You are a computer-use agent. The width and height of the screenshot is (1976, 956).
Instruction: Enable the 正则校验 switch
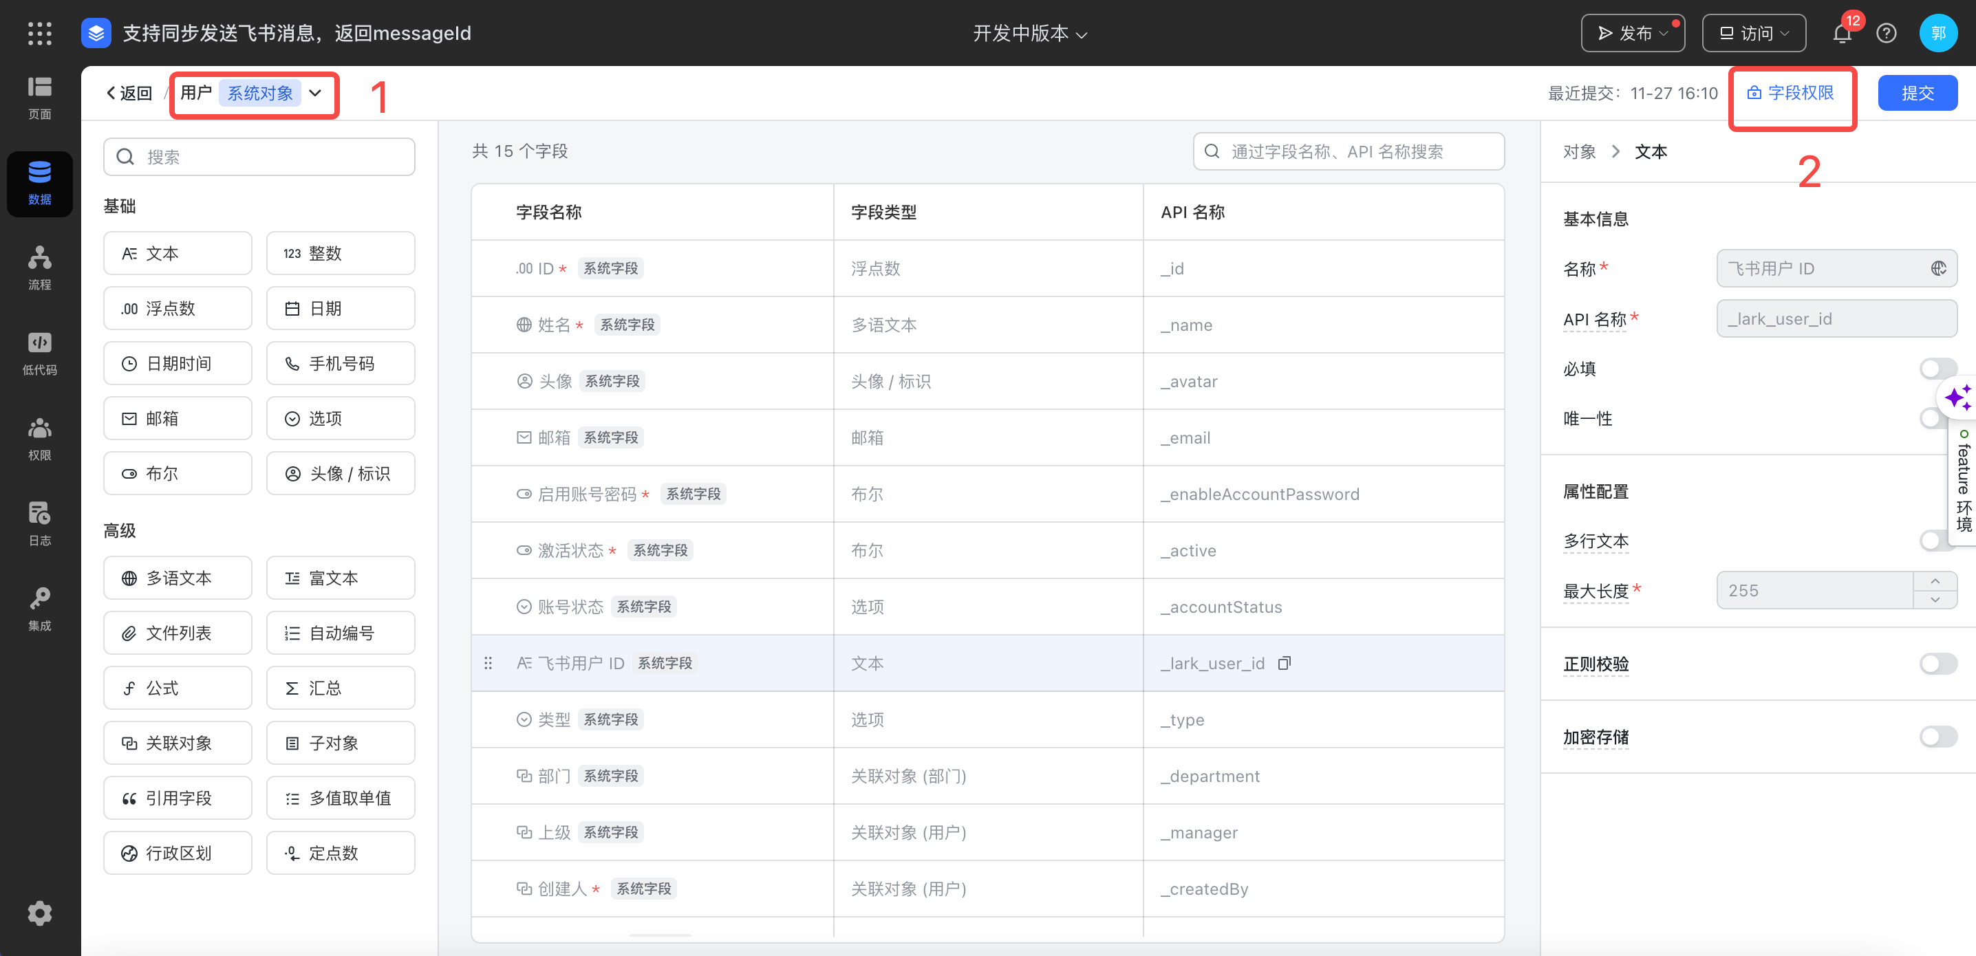click(x=1937, y=663)
